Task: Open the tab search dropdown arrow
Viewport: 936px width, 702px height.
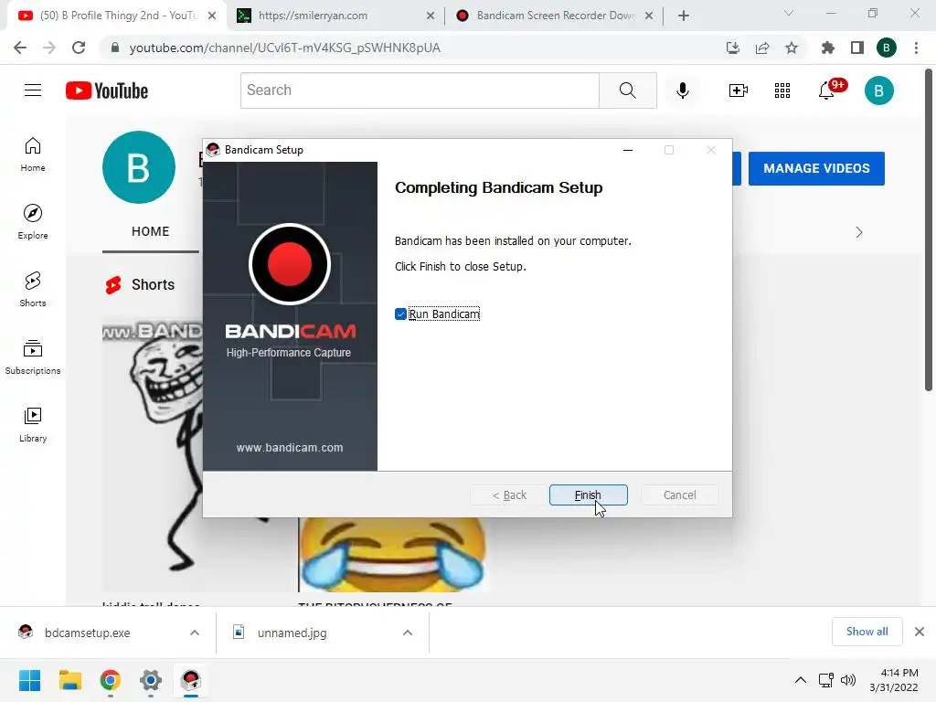Action: click(x=789, y=13)
